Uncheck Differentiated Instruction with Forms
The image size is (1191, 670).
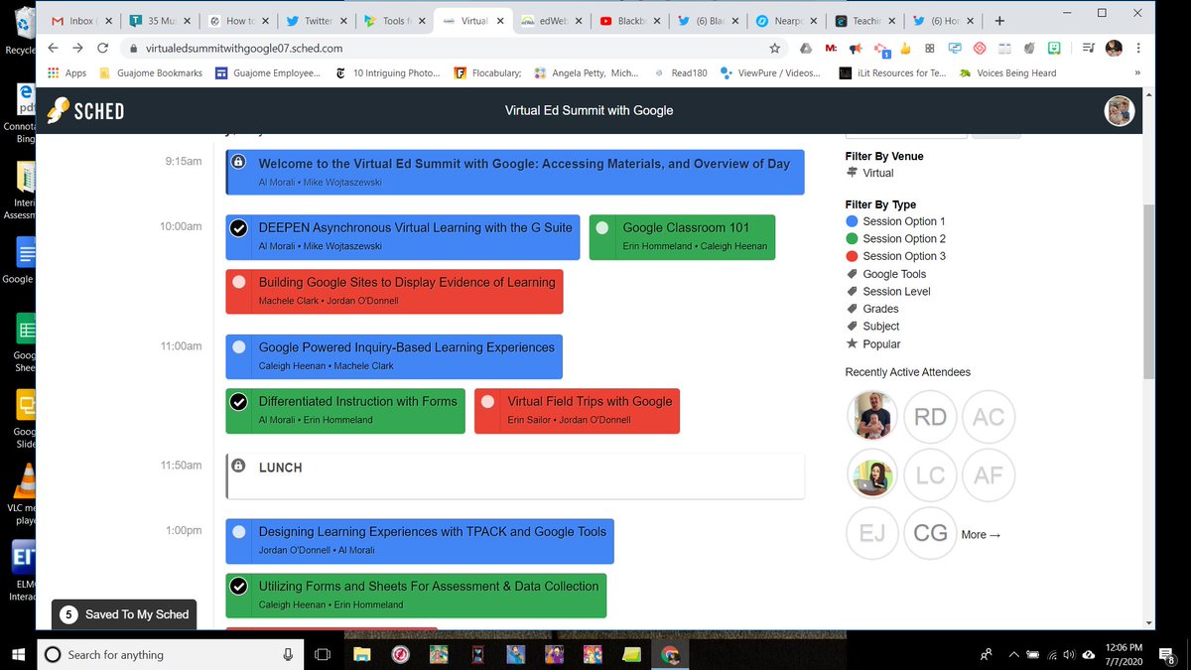238,402
